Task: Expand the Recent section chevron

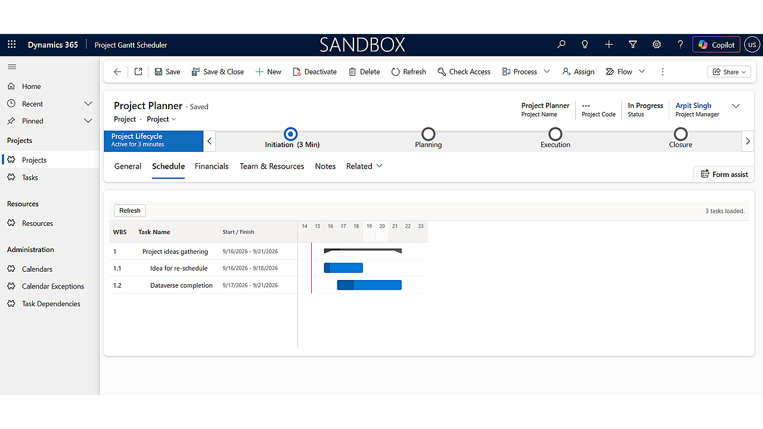Action: [88, 104]
